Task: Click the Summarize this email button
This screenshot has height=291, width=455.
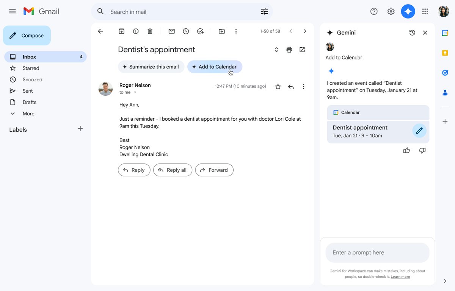Action: [x=151, y=67]
